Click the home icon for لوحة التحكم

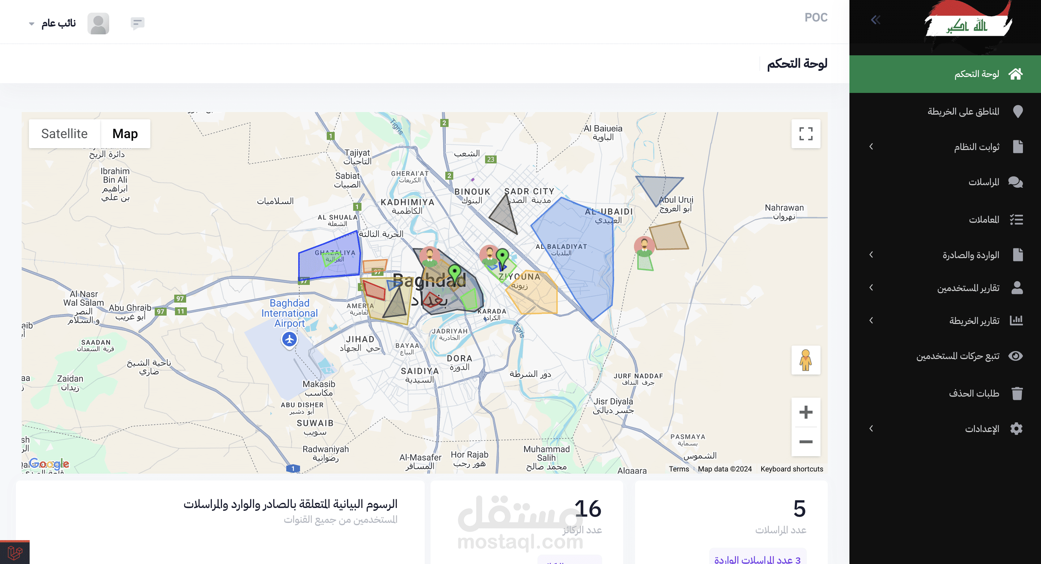[x=1016, y=74]
